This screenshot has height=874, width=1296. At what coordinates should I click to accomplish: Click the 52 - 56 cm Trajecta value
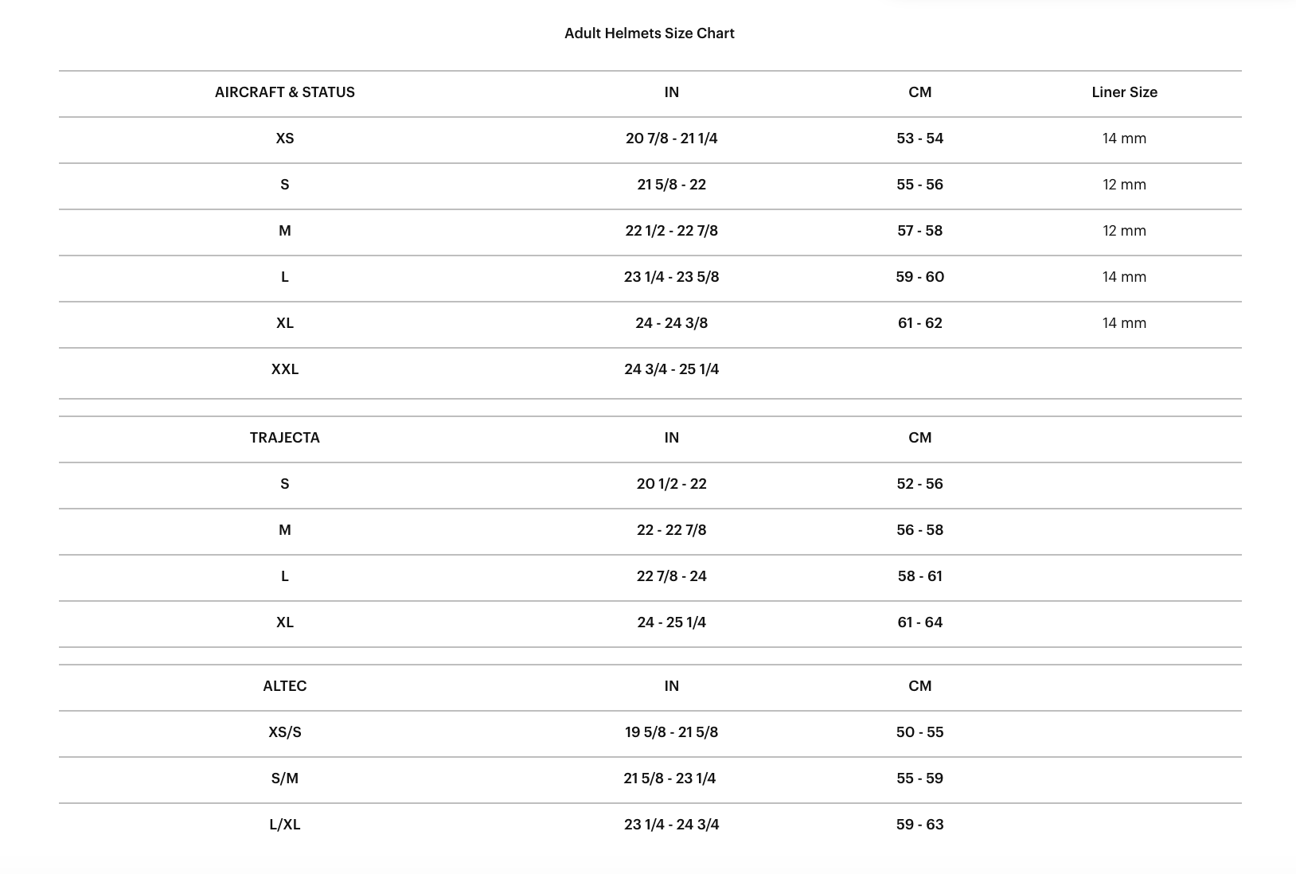[x=919, y=484]
